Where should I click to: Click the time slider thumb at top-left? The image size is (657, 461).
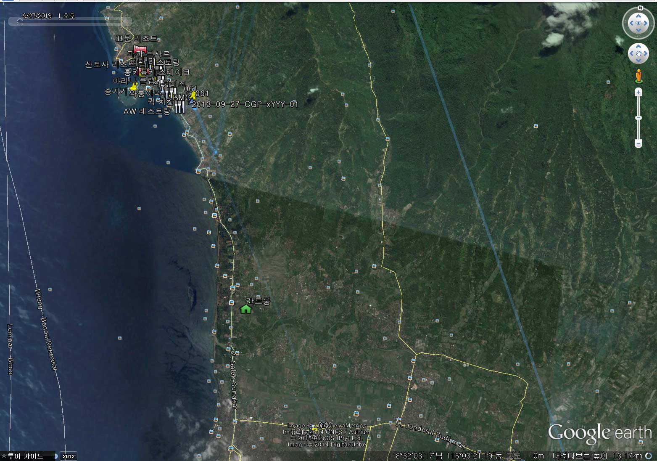tap(20, 22)
